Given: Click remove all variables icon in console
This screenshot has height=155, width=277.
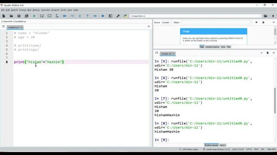Looking at the screenshot, I should click(267, 53).
